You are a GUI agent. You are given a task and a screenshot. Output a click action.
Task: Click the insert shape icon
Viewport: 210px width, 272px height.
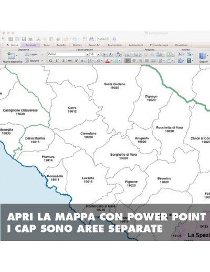coord(180,61)
